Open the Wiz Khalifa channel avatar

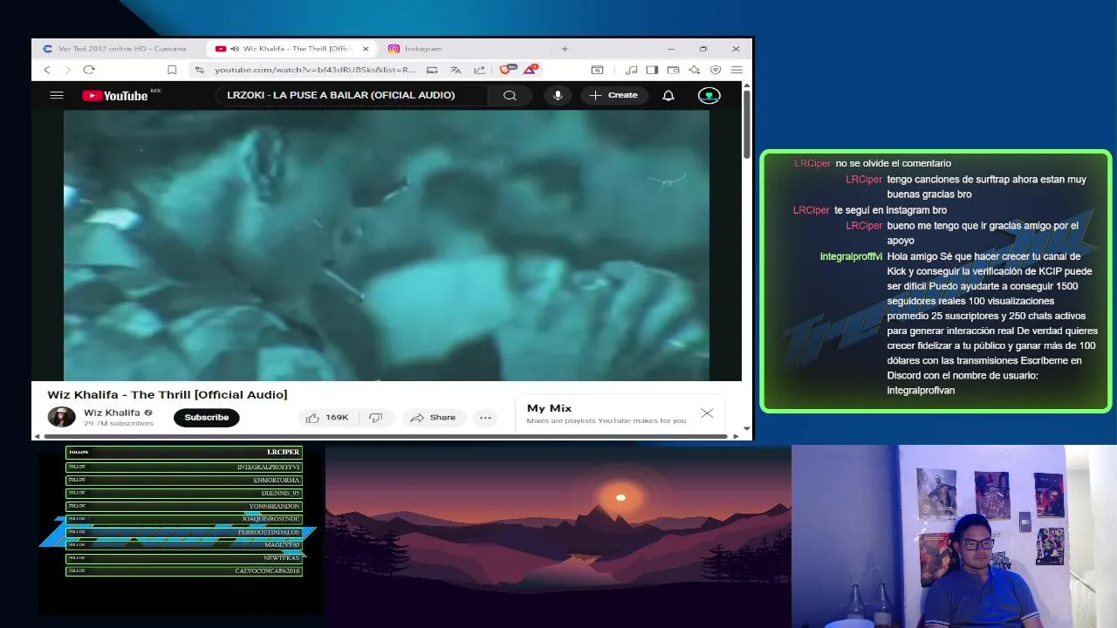(61, 417)
